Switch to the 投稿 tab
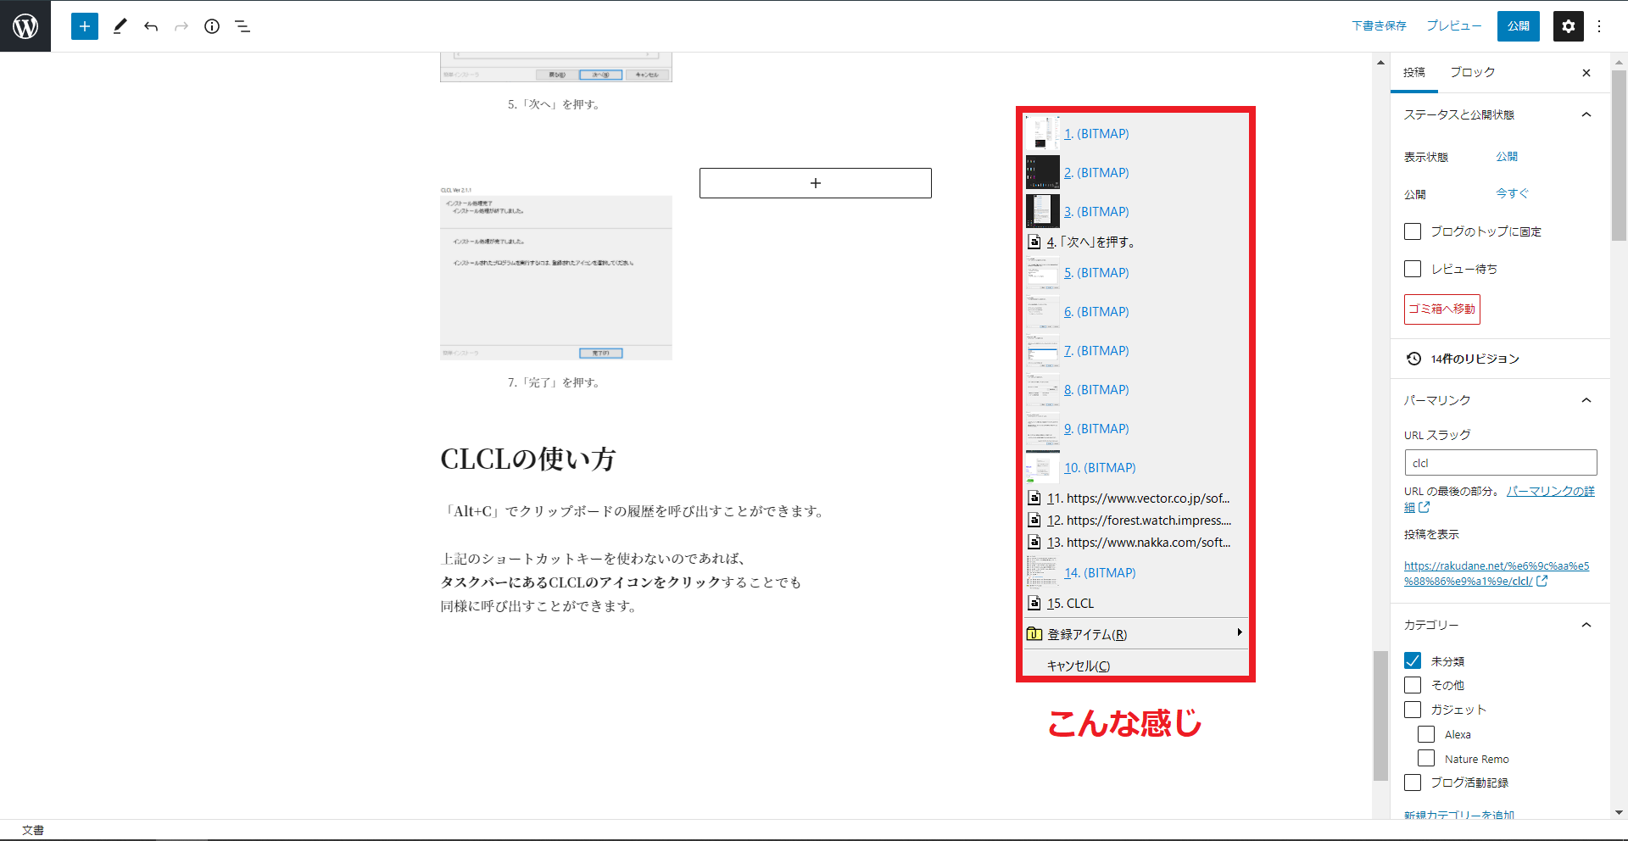 point(1414,73)
